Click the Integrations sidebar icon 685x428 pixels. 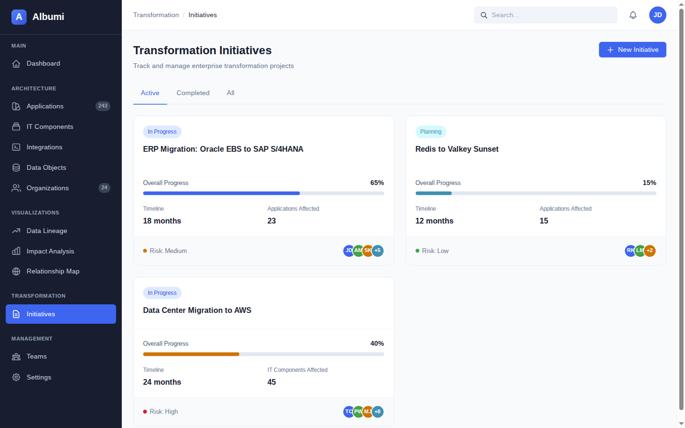coord(16,147)
